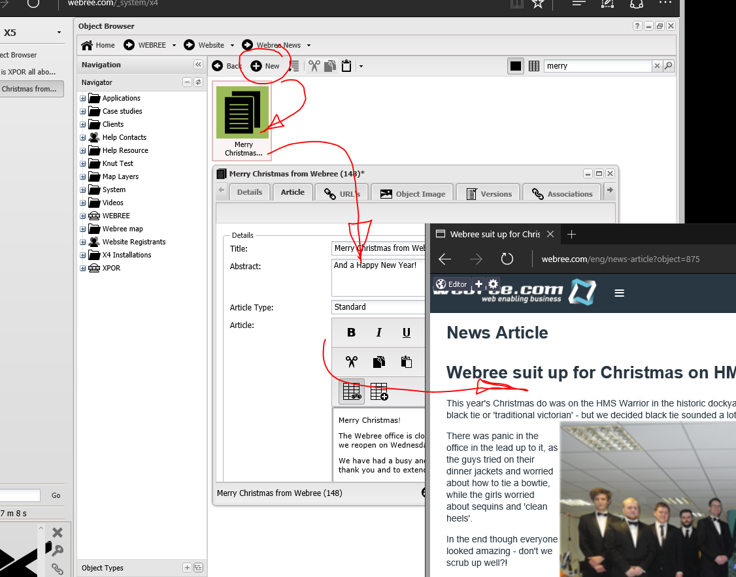Screen dimensions: 736x577
Task: Expand the Applications folder
Action: pyautogui.click(x=82, y=99)
